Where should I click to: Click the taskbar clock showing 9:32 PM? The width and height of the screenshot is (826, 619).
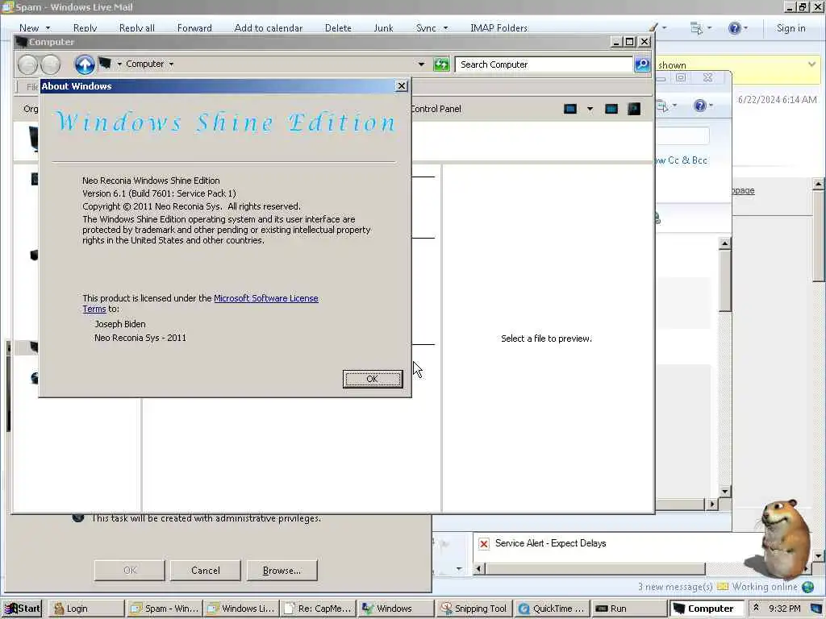pyautogui.click(x=784, y=609)
